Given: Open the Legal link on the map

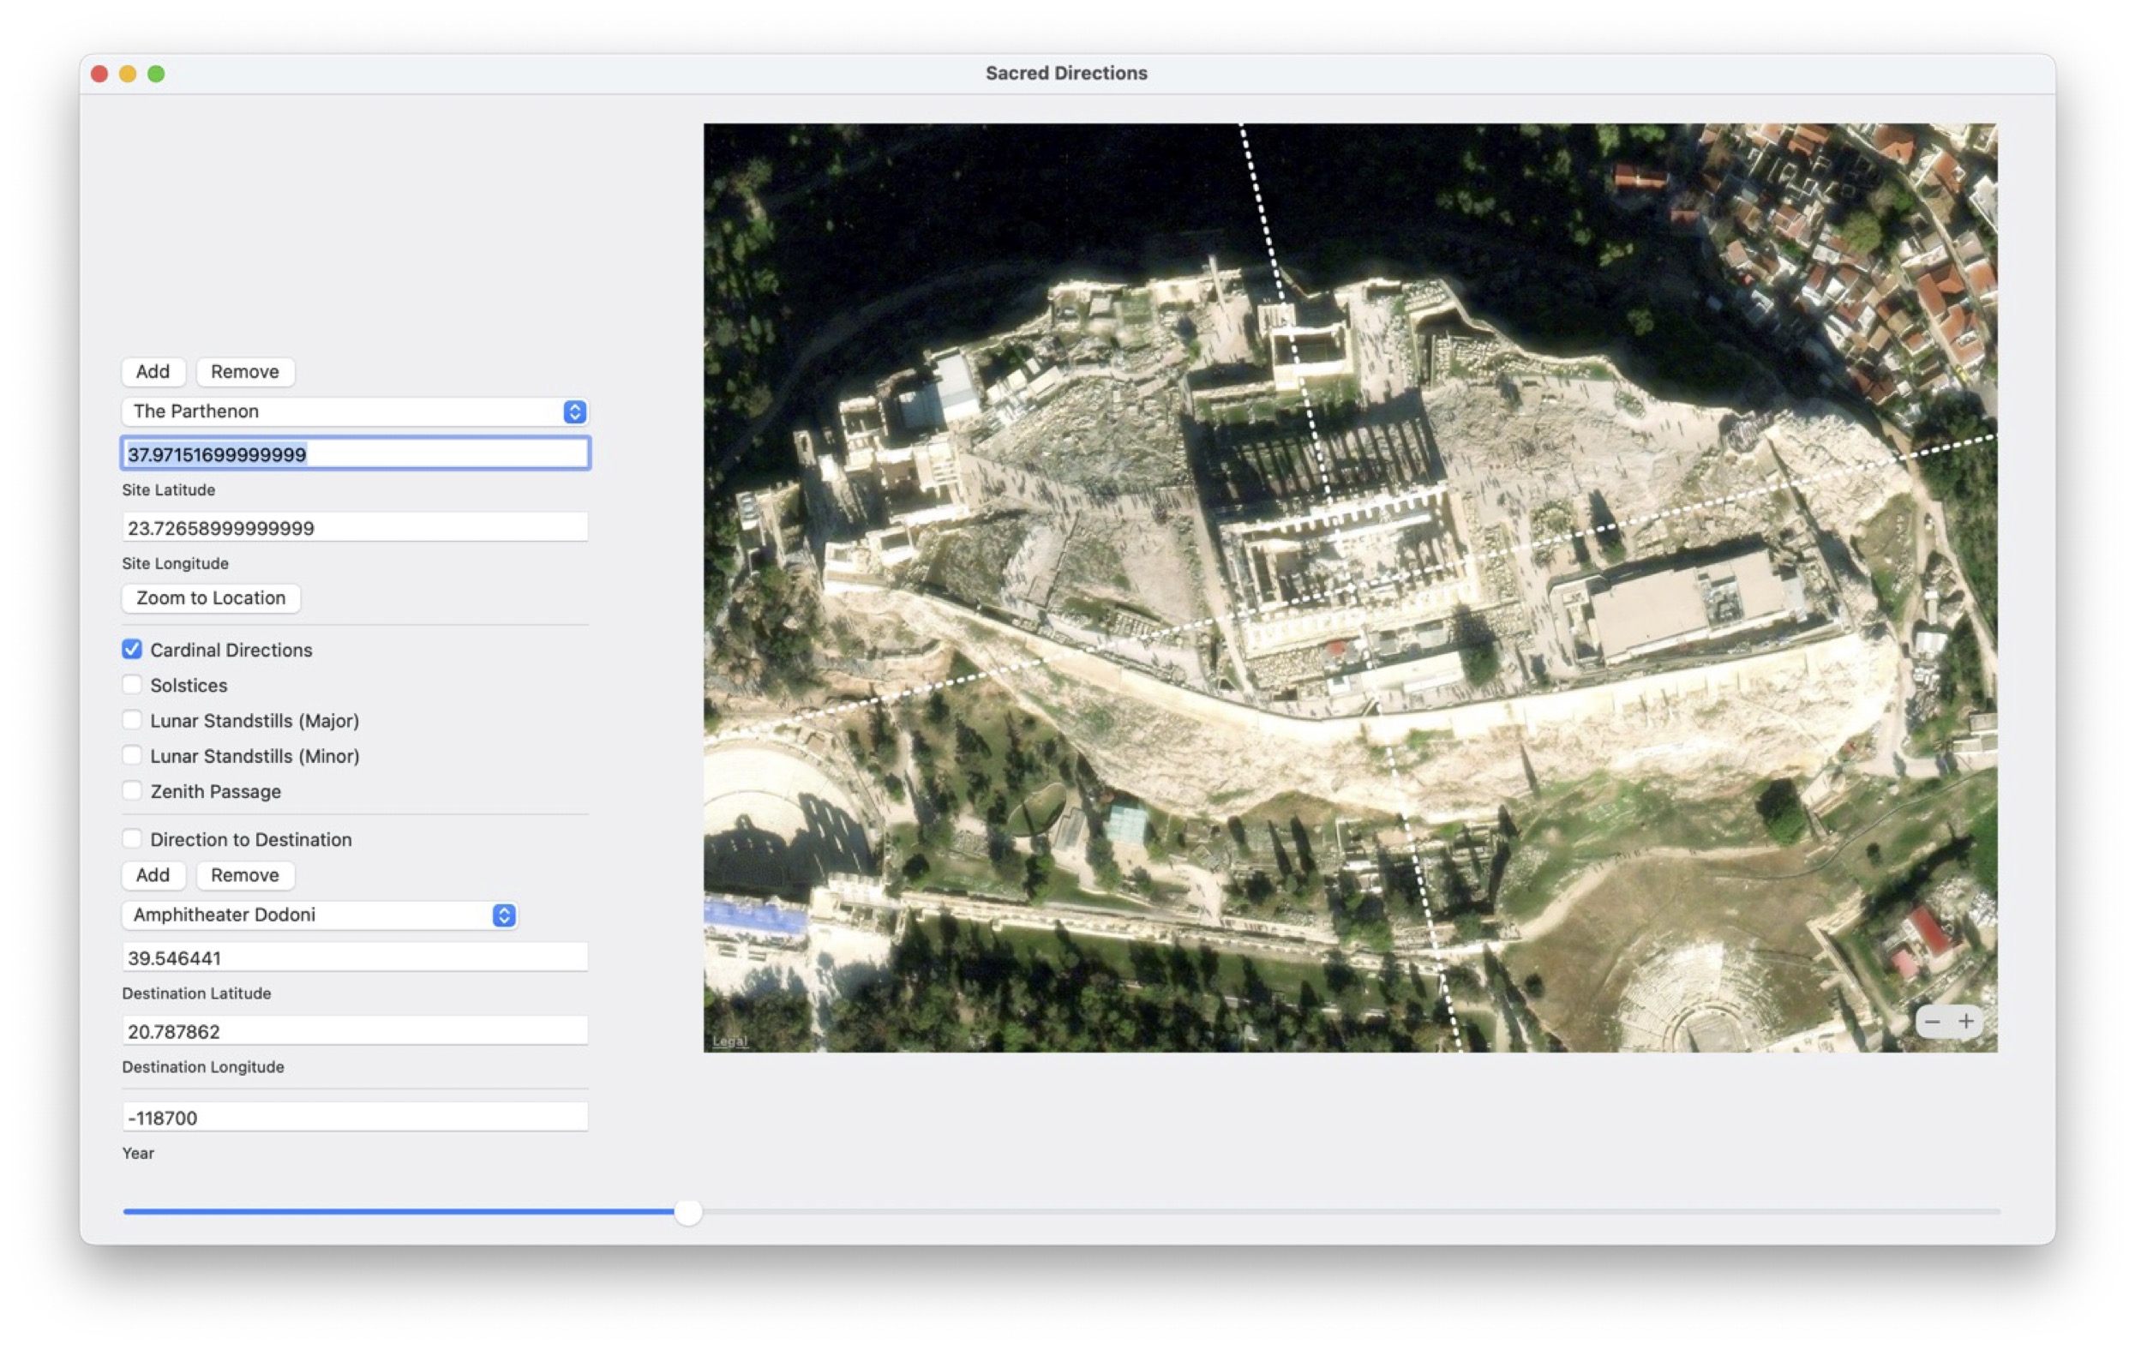Looking at the screenshot, I should (x=729, y=1041).
